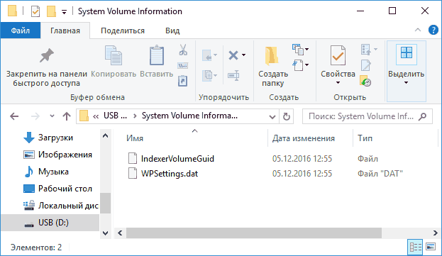The height and width of the screenshot is (256, 442).
Task: Click the Back arrow navigation button
Action: 14,116
